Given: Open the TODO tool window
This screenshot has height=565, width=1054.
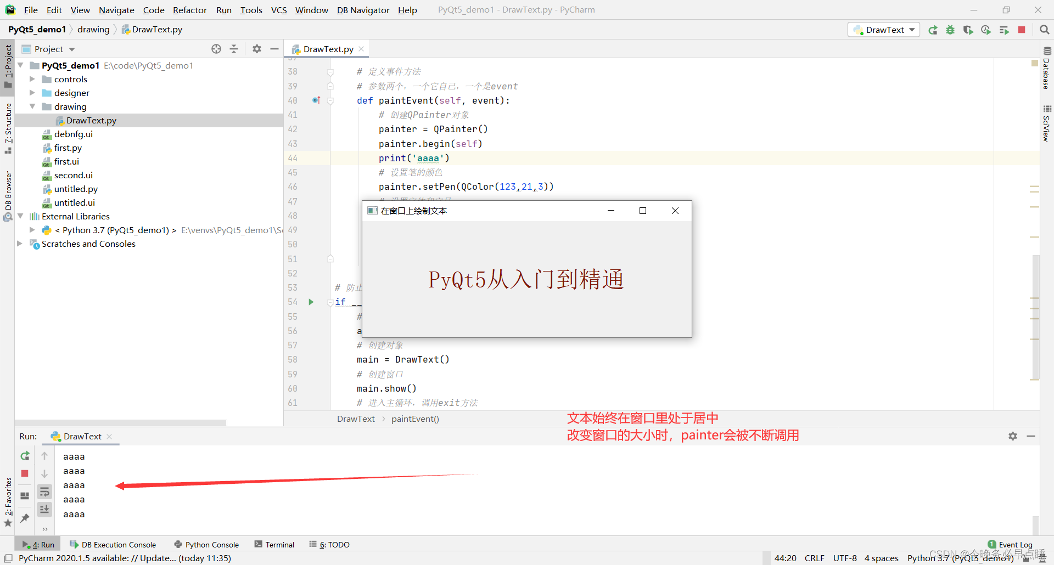Looking at the screenshot, I should pos(329,544).
